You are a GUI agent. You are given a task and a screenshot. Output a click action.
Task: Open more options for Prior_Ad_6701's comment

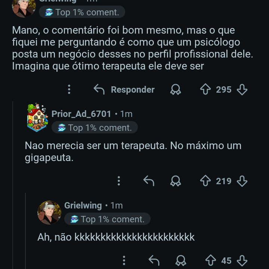tap(119, 181)
